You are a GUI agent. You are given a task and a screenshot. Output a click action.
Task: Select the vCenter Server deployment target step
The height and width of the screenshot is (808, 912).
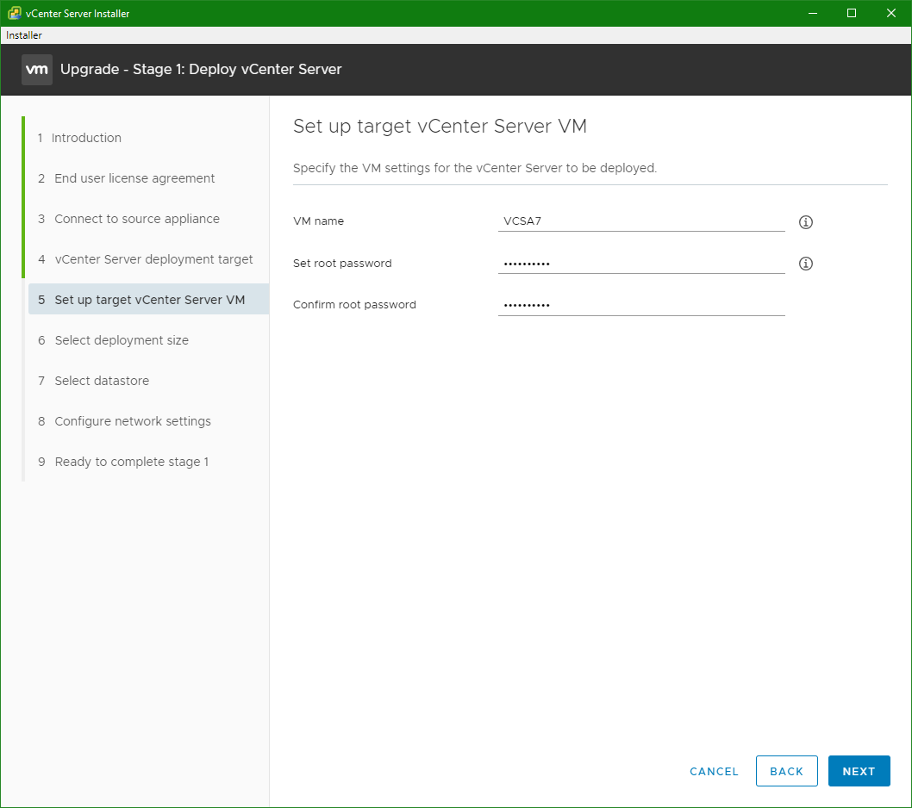(x=153, y=258)
